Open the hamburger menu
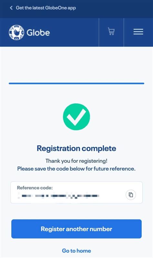The image size is (153, 258). (138, 32)
